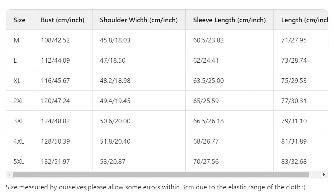334x192 pixels.
Task: Click the sleeve length cell 66.5/26.18
Action: [208, 121]
